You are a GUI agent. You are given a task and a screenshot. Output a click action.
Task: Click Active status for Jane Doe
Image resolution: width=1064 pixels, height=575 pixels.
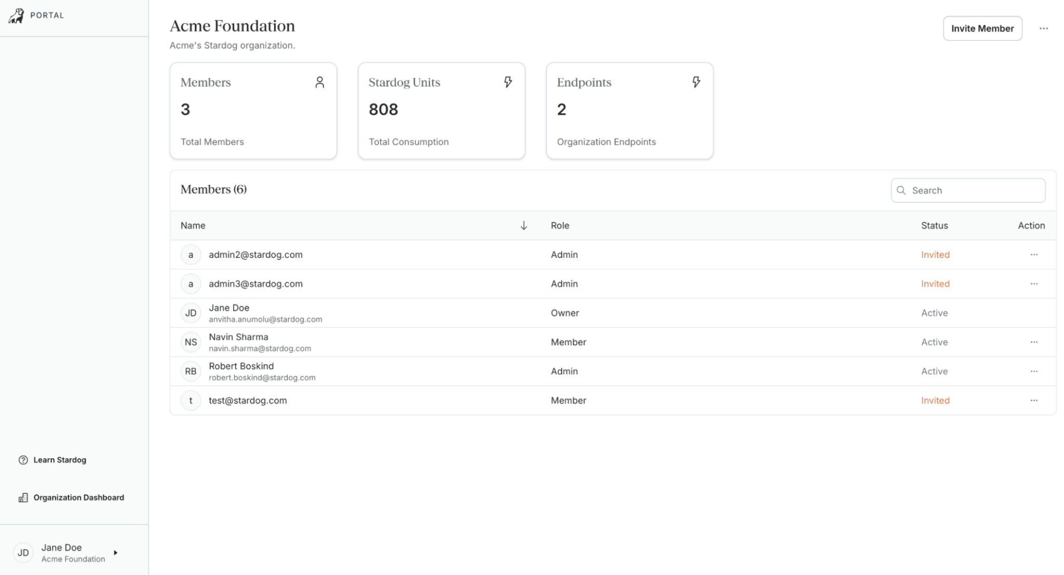934,313
